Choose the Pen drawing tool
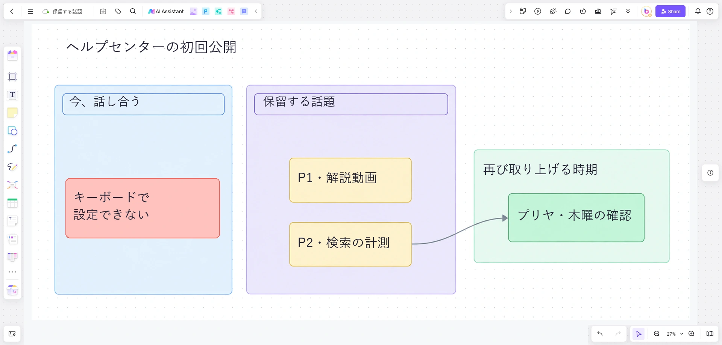This screenshot has width=722, height=345. pyautogui.click(x=12, y=167)
